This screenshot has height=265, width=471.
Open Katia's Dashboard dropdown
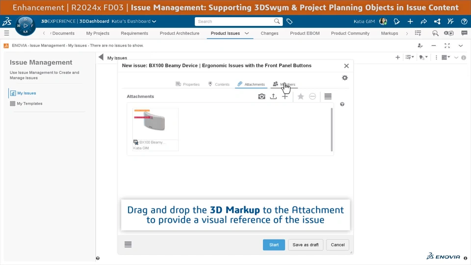(x=133, y=21)
